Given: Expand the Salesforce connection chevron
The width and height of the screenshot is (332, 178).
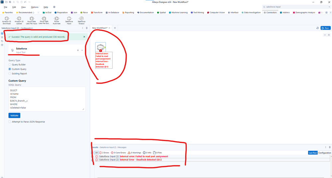Looking at the screenshot, I should (x=82, y=50).
